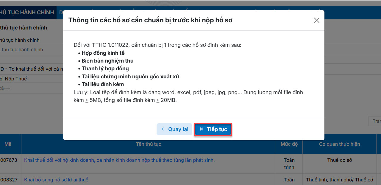Click the Tiếp tục button
This screenshot has height=185, width=381.
pos(213,129)
